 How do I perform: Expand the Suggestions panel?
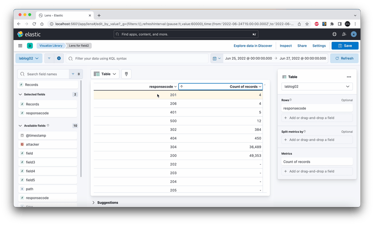(x=105, y=202)
